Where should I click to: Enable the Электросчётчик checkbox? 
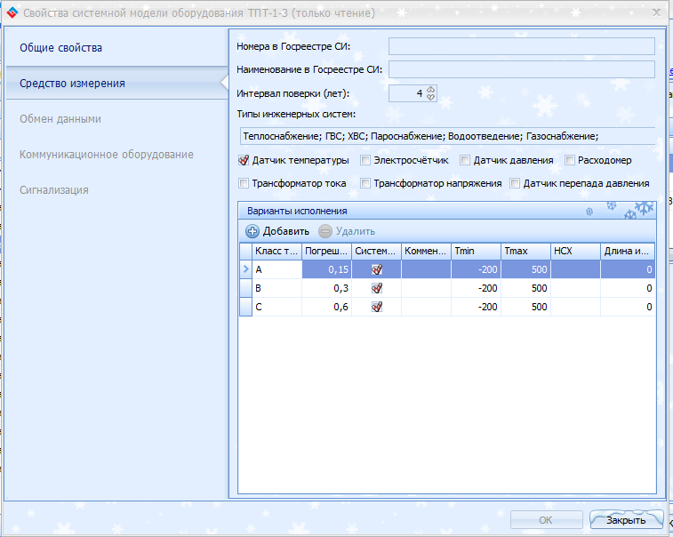[x=365, y=161]
